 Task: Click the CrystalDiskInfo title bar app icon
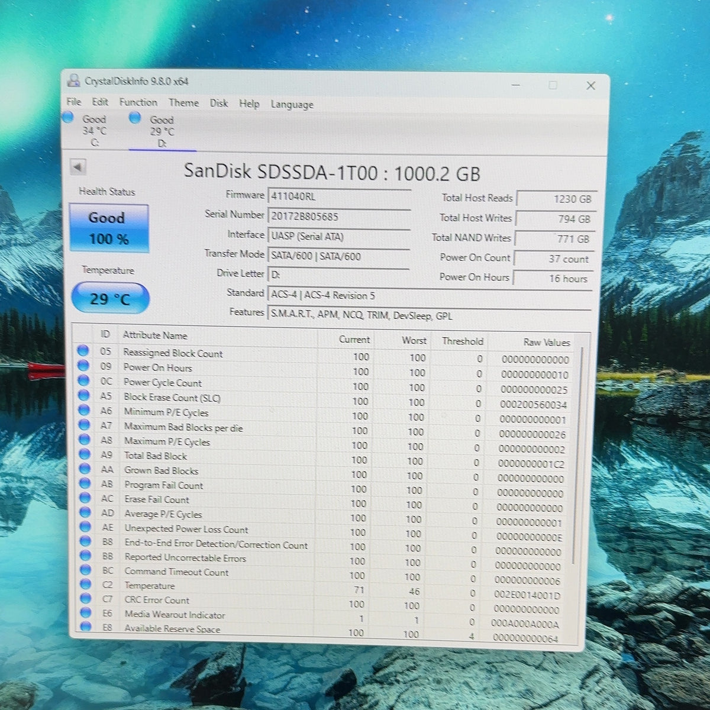point(74,80)
